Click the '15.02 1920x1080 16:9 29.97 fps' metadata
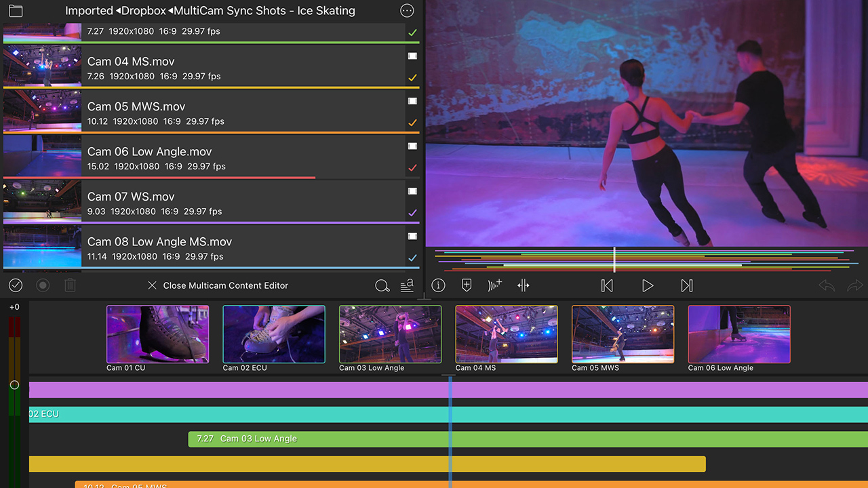This screenshot has height=488, width=868. click(x=156, y=166)
